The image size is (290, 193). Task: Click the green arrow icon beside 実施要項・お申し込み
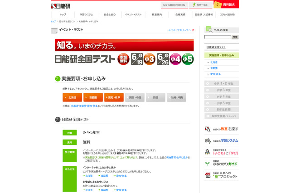58,79
